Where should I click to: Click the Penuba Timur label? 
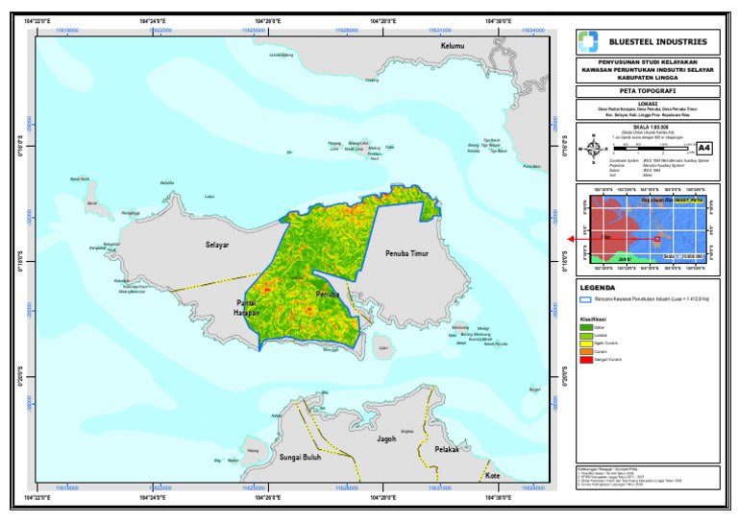pos(407,253)
